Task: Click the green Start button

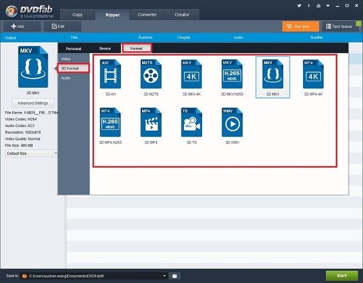Action: pos(342,275)
